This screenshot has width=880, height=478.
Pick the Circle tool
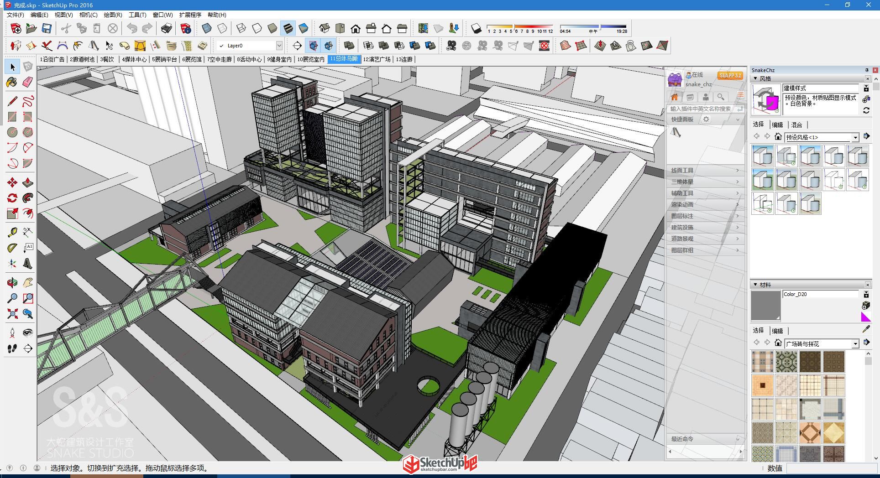12,132
